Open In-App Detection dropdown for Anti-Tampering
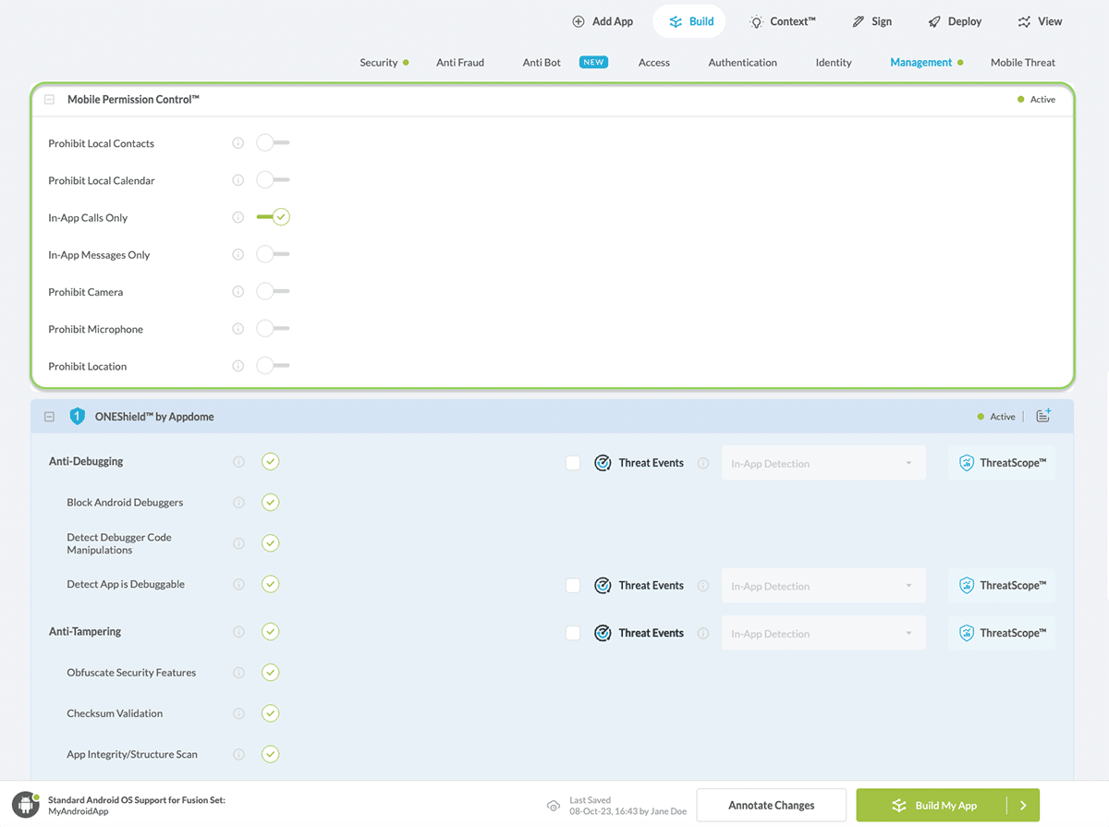Viewport: 1109px width, 827px height. click(823, 634)
